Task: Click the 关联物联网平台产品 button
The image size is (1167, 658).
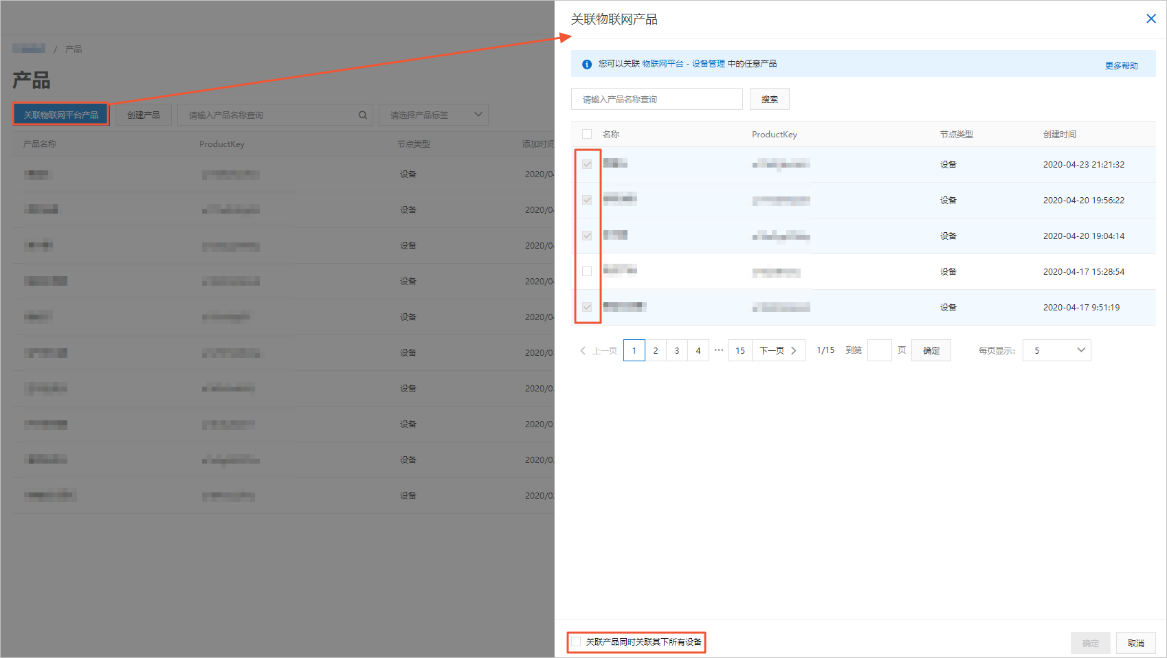Action: (61, 115)
